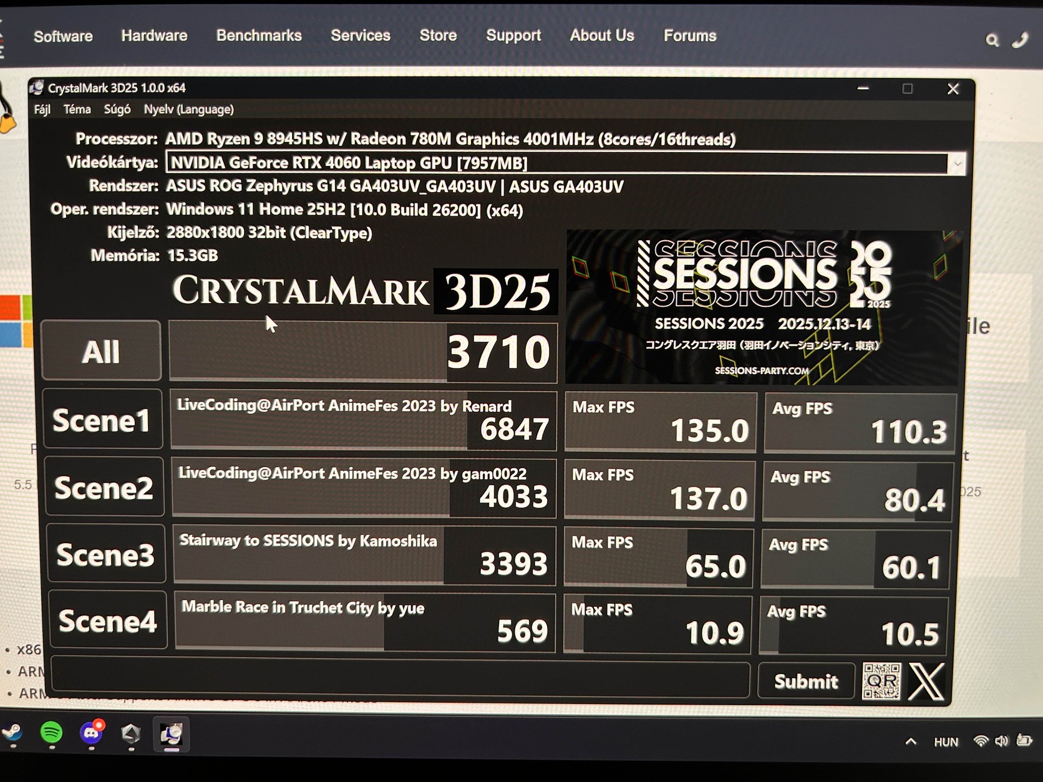The width and height of the screenshot is (1043, 782).
Task: Show hidden system tray icons
Action: [x=911, y=741]
